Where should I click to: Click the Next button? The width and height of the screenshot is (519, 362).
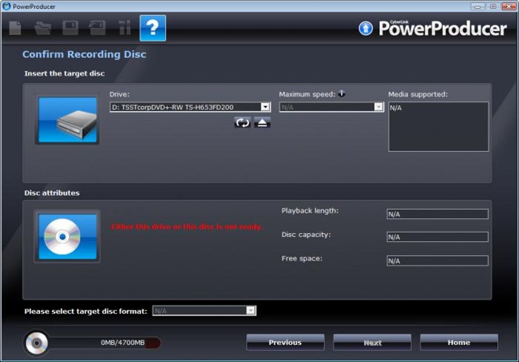(x=372, y=343)
